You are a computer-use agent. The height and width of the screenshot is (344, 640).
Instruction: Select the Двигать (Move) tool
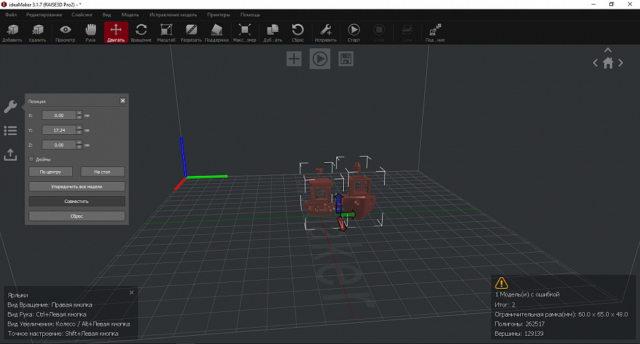116,32
